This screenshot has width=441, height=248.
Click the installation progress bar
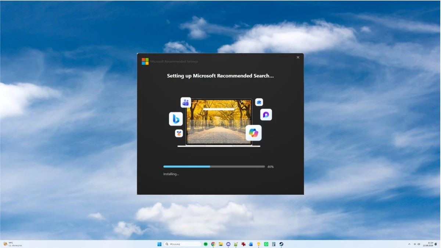pos(214,166)
